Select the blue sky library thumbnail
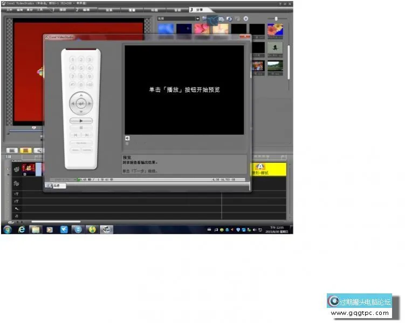The image size is (405, 323). click(x=166, y=29)
